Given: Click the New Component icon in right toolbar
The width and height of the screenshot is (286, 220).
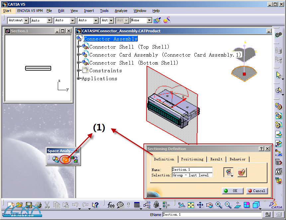Looking at the screenshot, I should (278, 106).
